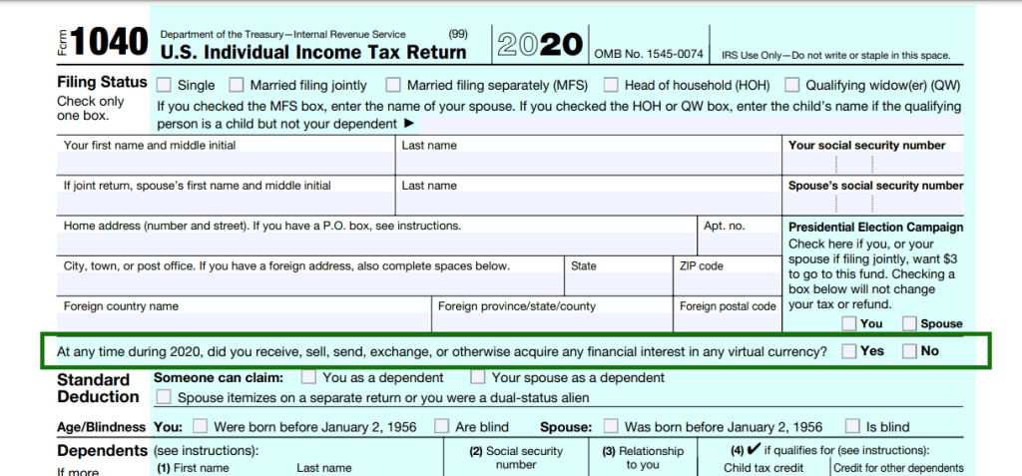This screenshot has width=1022, height=476.
Task: Click Credit for other dependents column label
Action: tap(899, 468)
